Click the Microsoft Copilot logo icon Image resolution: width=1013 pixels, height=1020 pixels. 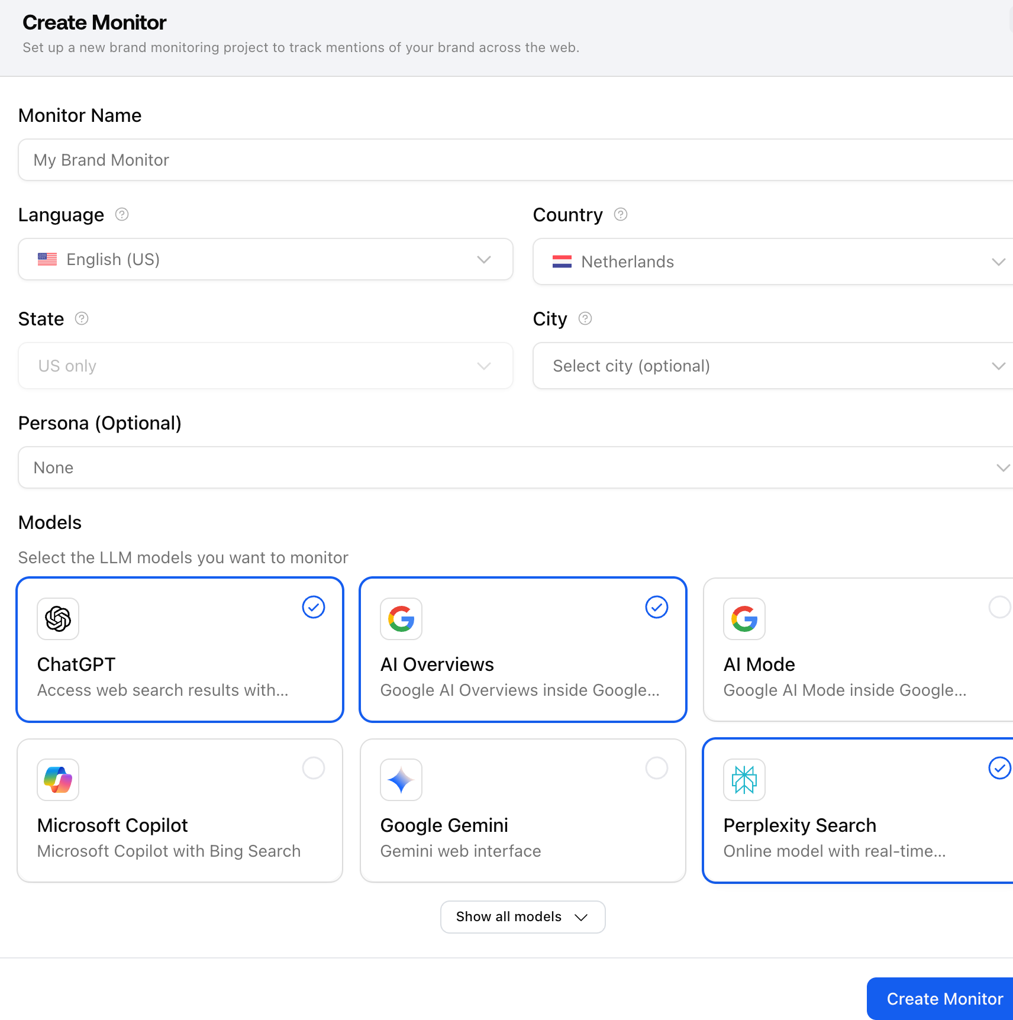pyautogui.click(x=58, y=780)
